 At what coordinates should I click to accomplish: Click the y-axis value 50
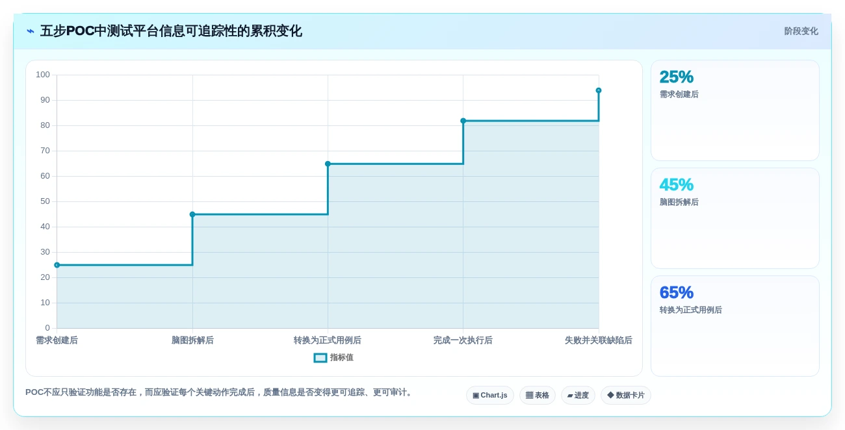pos(45,201)
